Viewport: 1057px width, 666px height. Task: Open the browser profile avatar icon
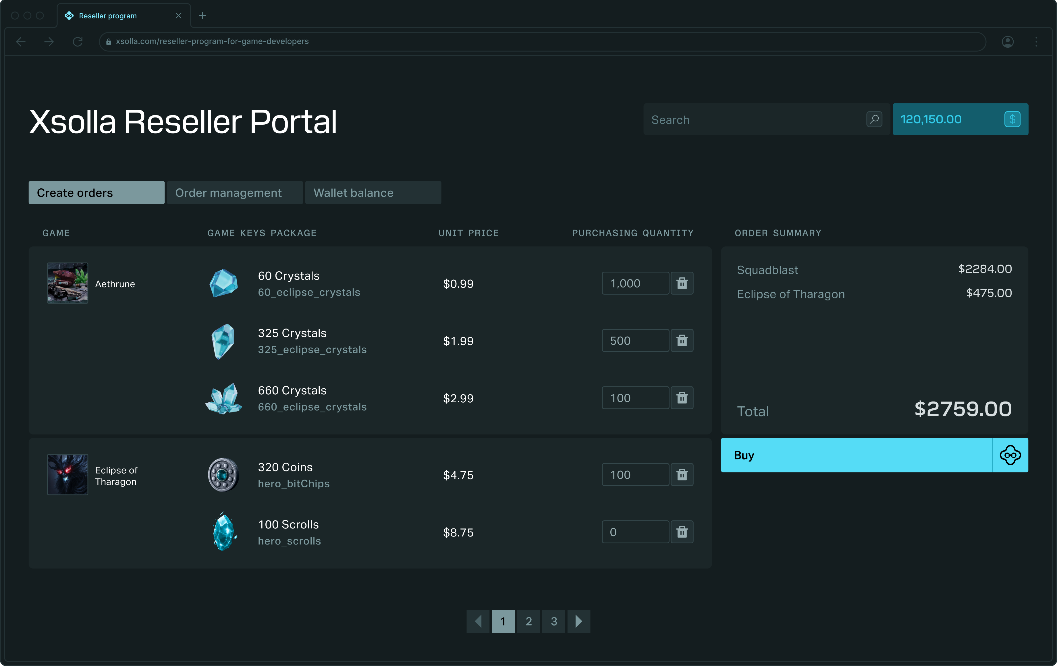point(1007,42)
